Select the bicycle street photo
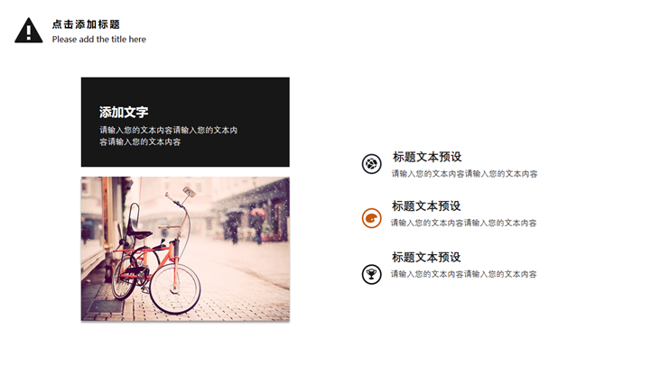Viewport: 651px width, 365px height. 185,249
